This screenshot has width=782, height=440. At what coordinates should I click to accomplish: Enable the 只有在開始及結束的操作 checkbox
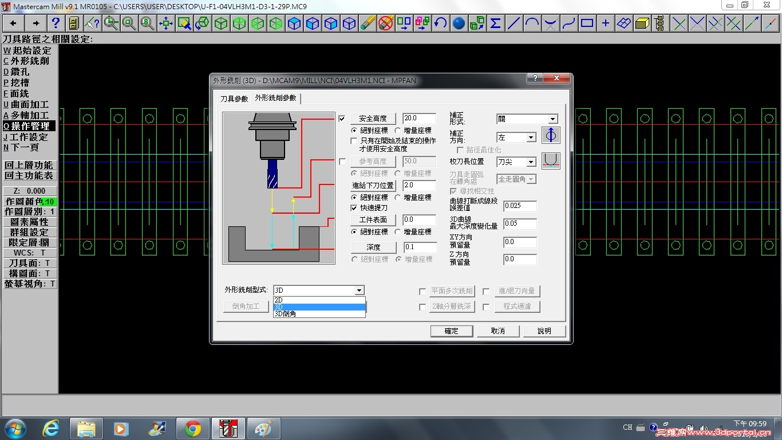click(x=354, y=140)
